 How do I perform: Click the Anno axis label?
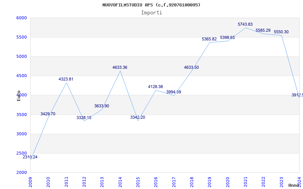pos(293,186)
